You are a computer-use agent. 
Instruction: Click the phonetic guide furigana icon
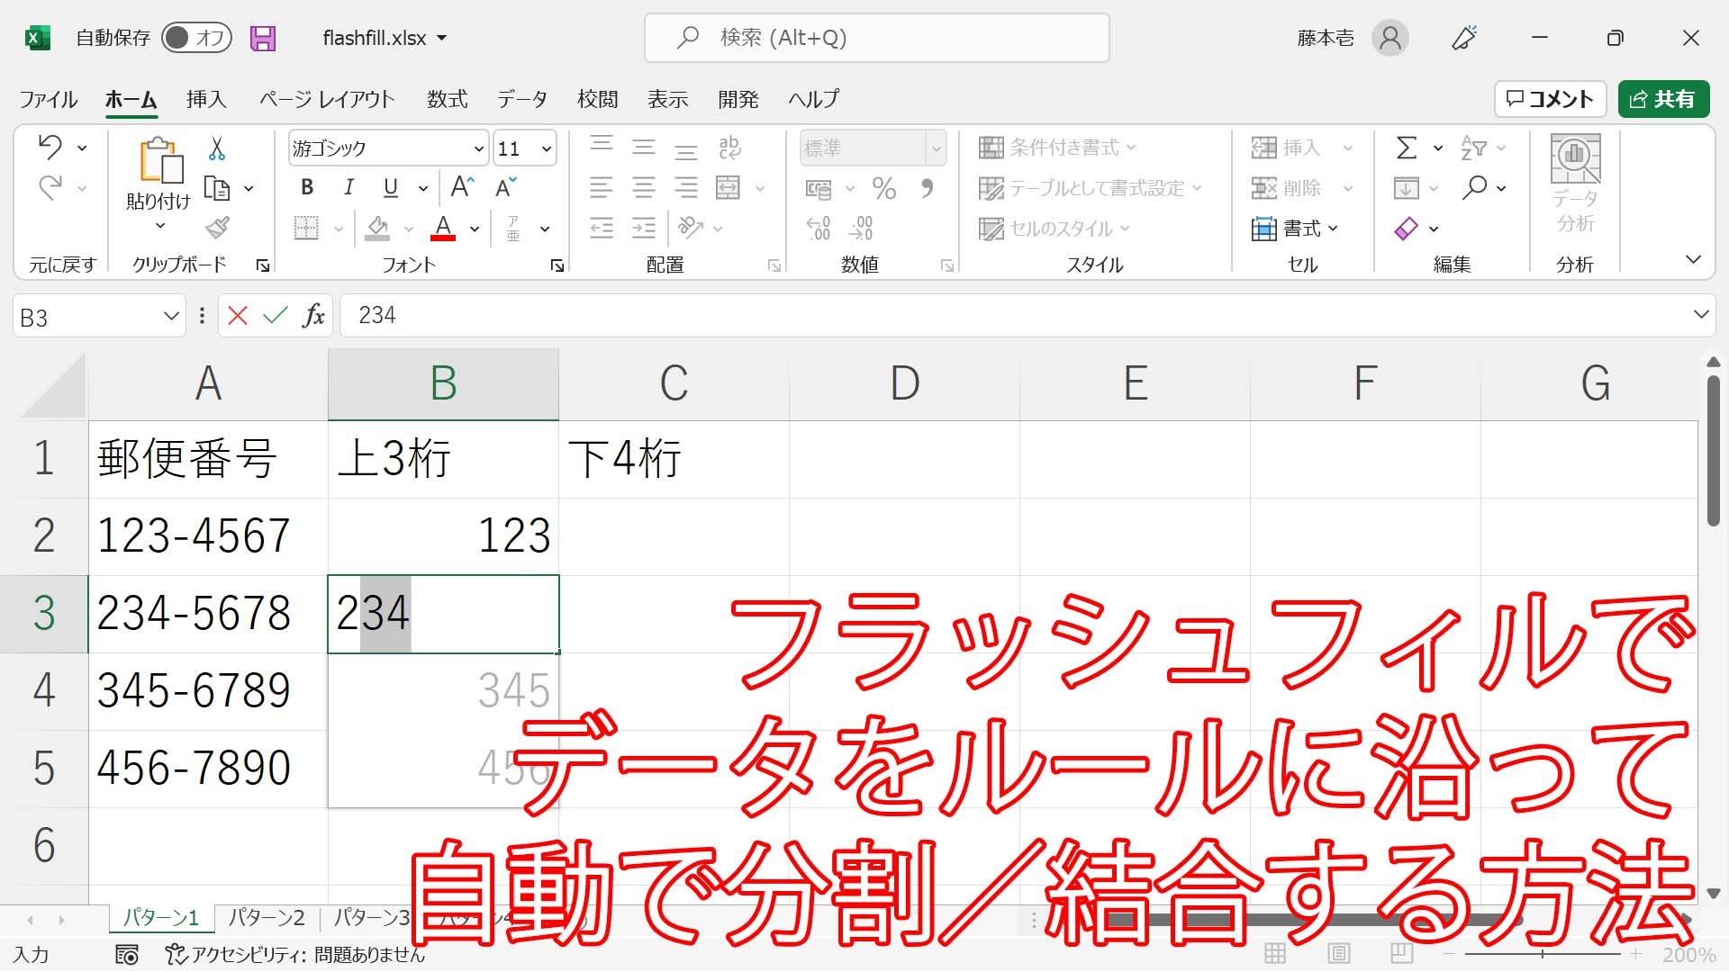point(513,228)
